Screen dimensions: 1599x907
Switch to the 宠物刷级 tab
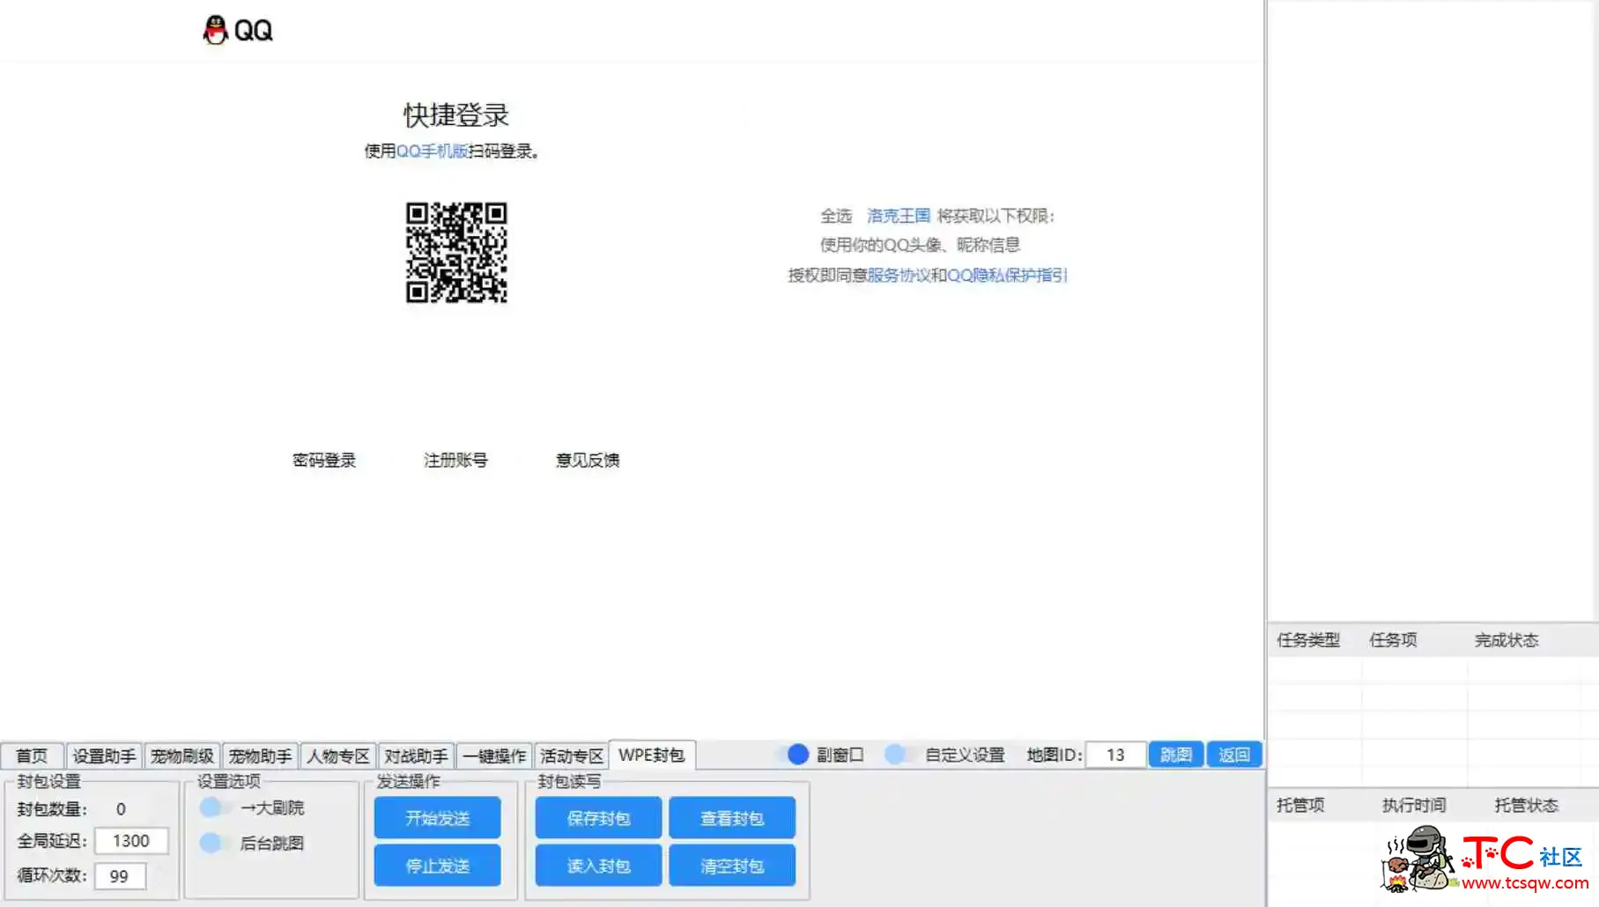click(x=181, y=756)
